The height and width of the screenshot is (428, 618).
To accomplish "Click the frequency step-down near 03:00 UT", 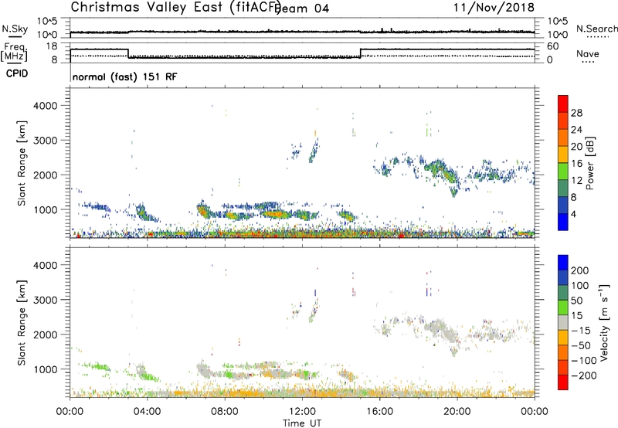I will [128, 53].
